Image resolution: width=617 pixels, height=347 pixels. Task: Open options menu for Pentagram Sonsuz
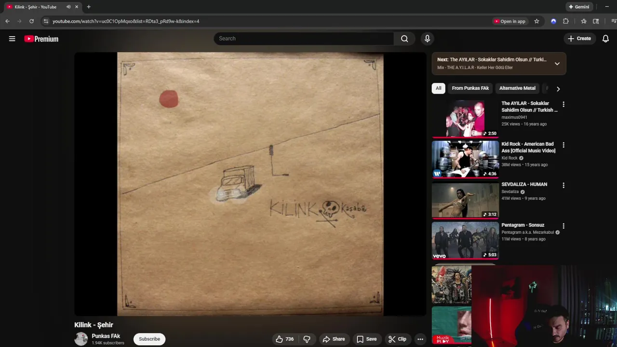coord(563,226)
